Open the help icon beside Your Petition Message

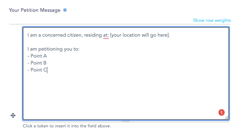(x=65, y=10)
